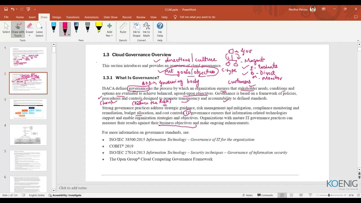This screenshot has height=203, width=361.
Task: Click the zoom slider handle
Action: pyautogui.click(x=329, y=195)
